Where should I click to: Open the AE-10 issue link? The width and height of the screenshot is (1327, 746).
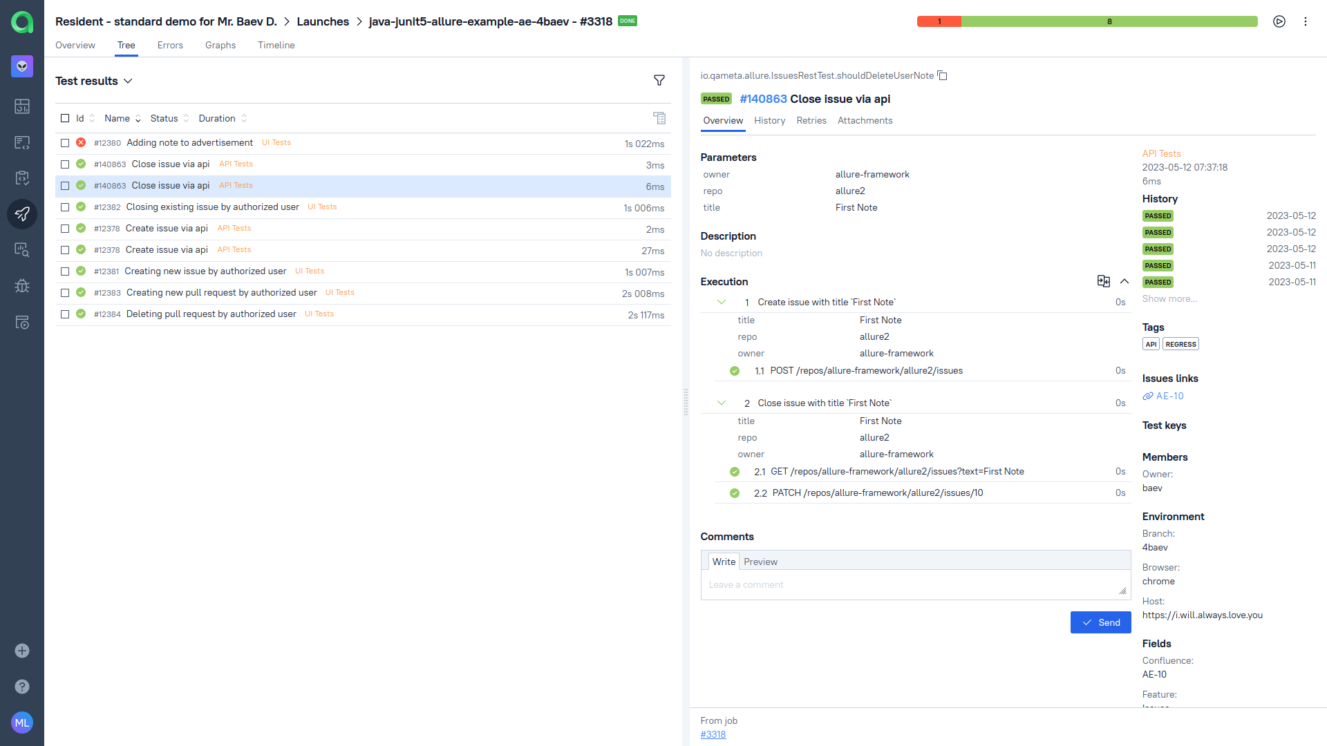pos(1169,396)
